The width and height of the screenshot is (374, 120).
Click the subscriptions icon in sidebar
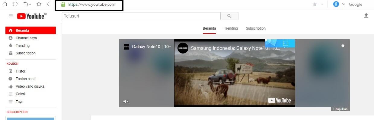coord(11,53)
